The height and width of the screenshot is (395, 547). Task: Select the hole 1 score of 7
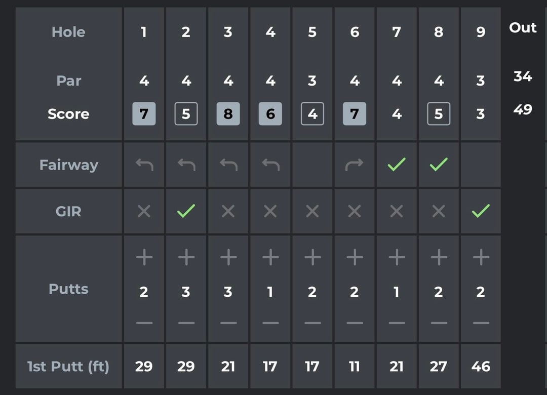tap(144, 114)
